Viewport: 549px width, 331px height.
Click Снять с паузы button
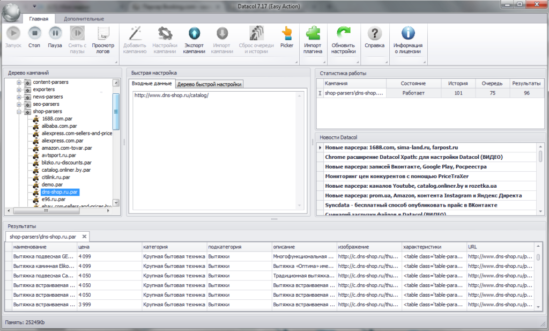(77, 40)
